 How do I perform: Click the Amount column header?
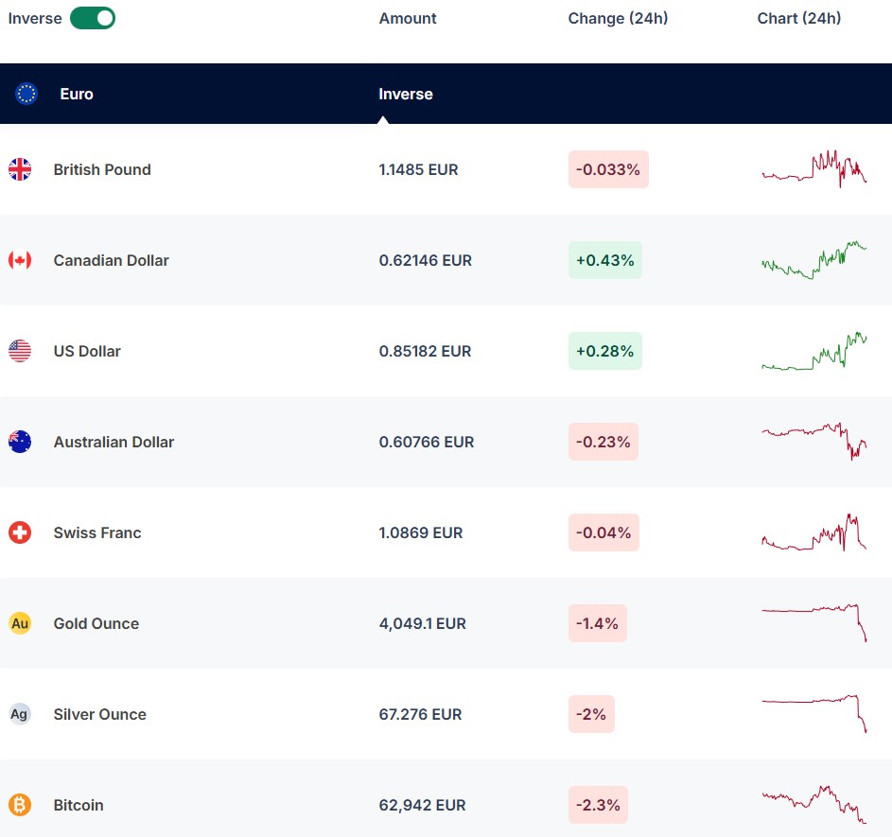pyautogui.click(x=408, y=18)
